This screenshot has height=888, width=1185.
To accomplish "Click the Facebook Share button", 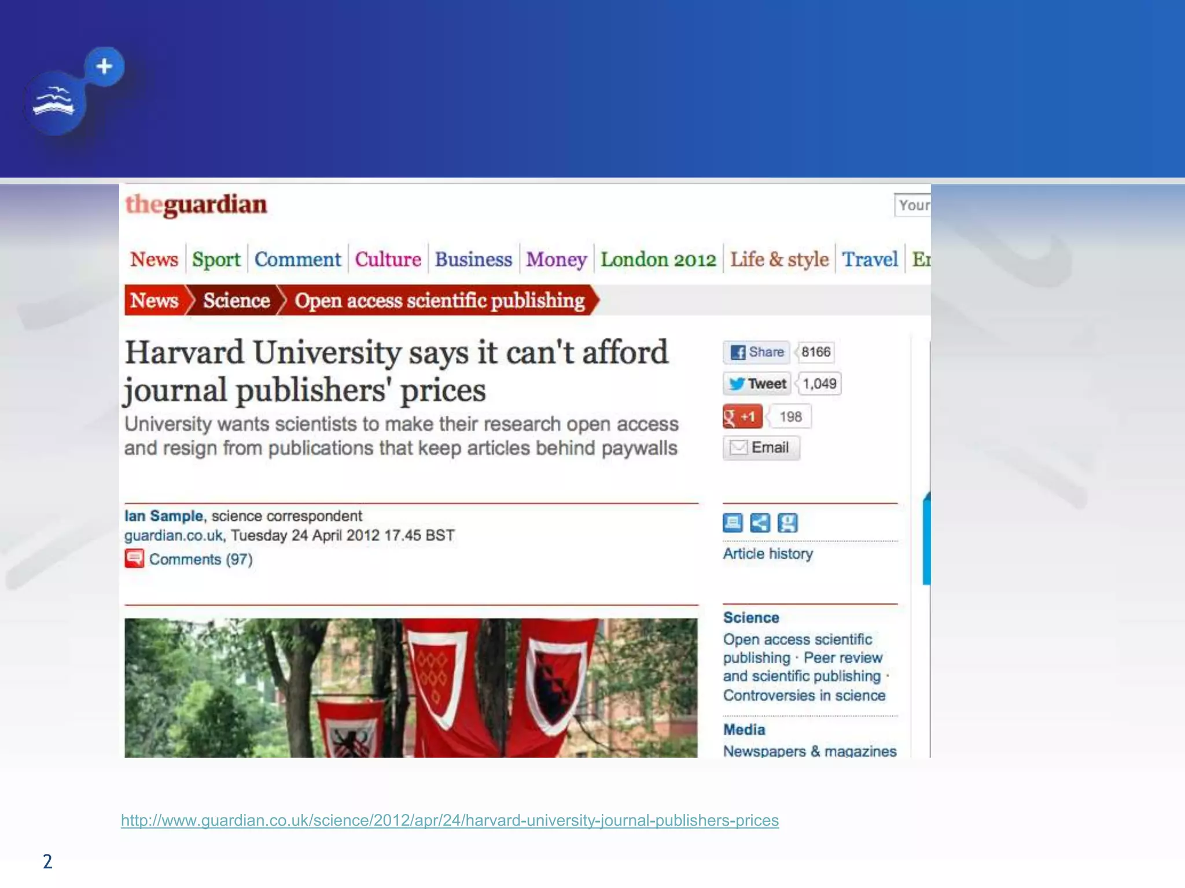I will click(x=756, y=352).
